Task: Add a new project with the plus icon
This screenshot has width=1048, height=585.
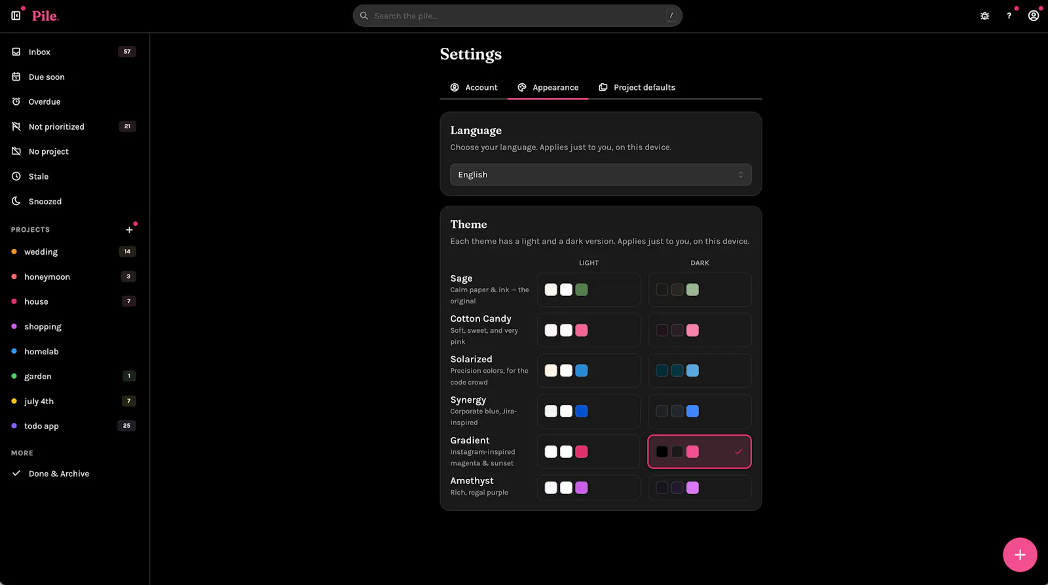Action: 129,230
